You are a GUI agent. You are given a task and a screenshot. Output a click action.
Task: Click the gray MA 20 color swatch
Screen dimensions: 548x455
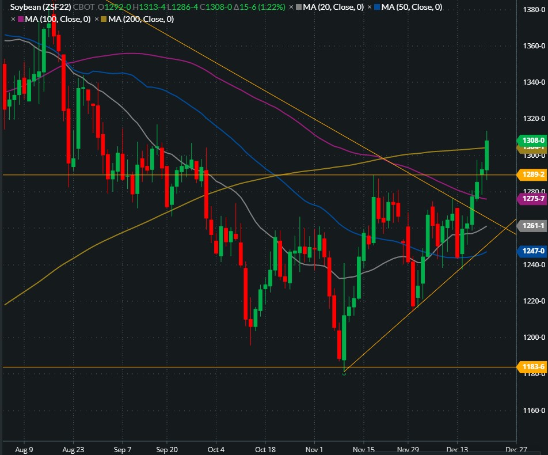click(x=298, y=7)
